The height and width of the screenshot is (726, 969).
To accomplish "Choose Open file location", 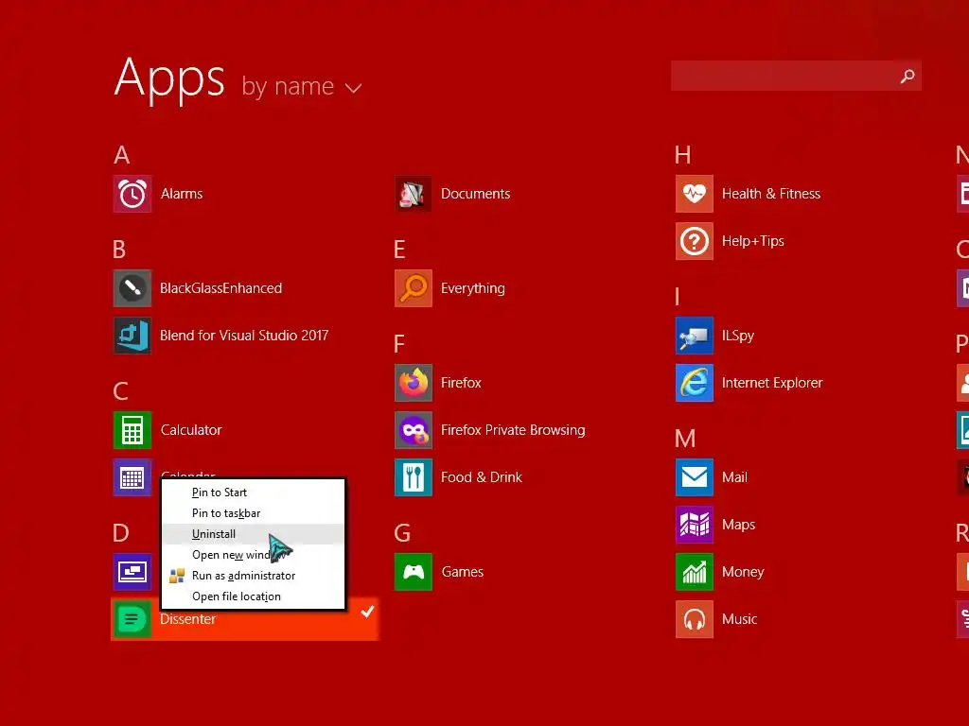I will point(253,596).
